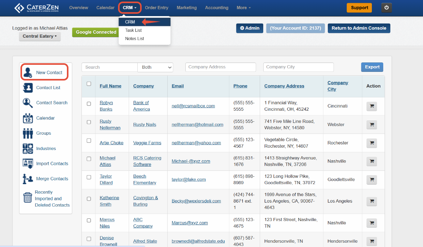Click cart icon for Robyn Banks
The height and width of the screenshot is (247, 423).
coord(372,106)
